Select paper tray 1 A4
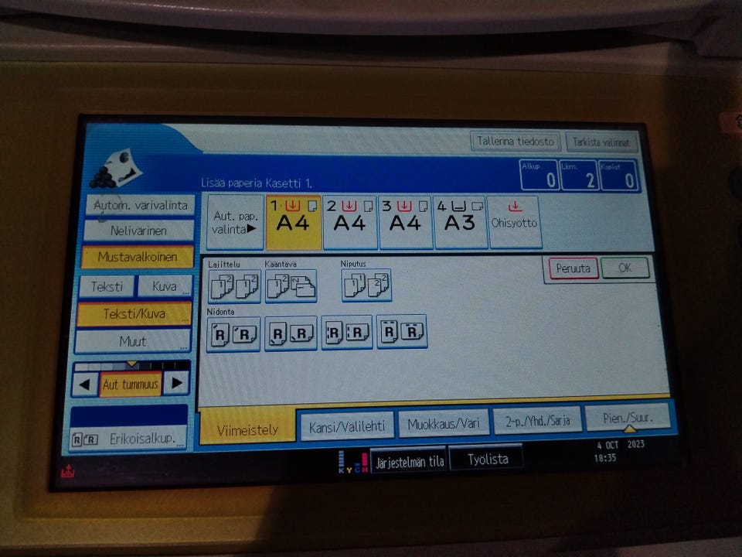Image resolution: width=742 pixels, height=557 pixels. [294, 222]
